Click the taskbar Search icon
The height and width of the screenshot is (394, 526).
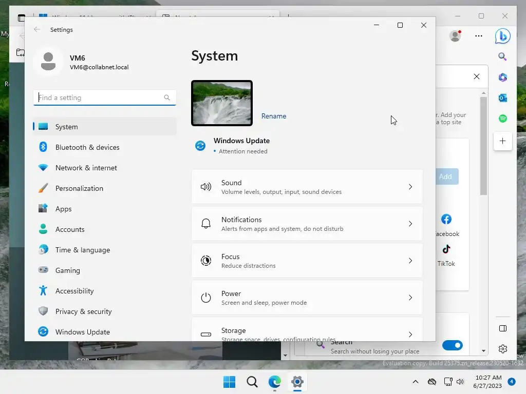point(252,382)
